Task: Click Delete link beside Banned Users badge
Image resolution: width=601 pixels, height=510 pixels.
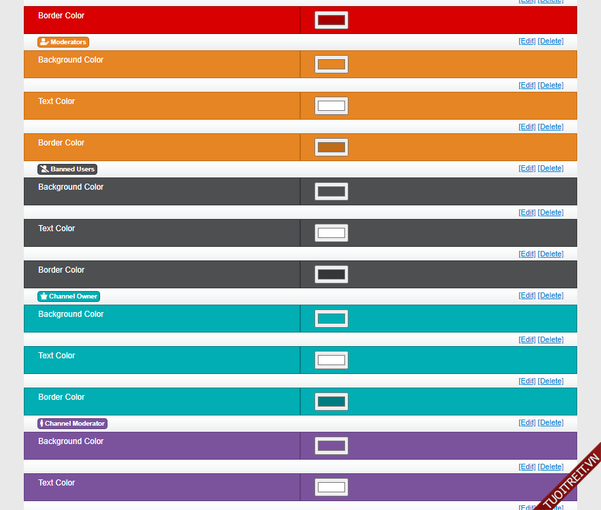Action: pos(551,169)
